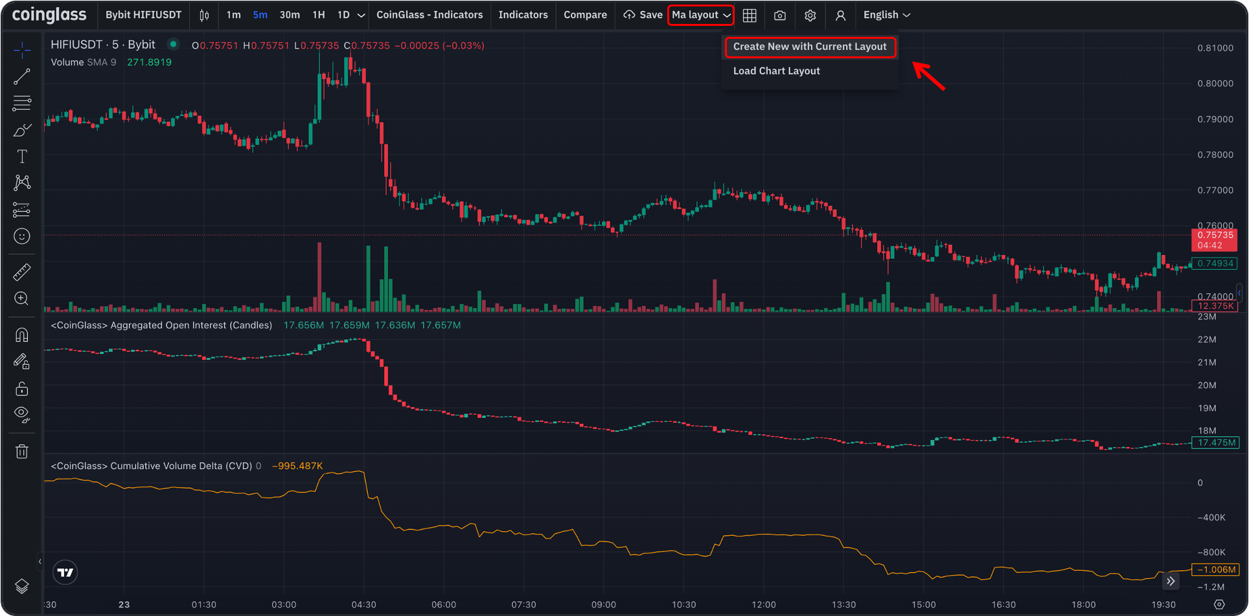This screenshot has width=1249, height=616.
Task: Click the −995.487K CVD legend value
Action: pos(297,466)
